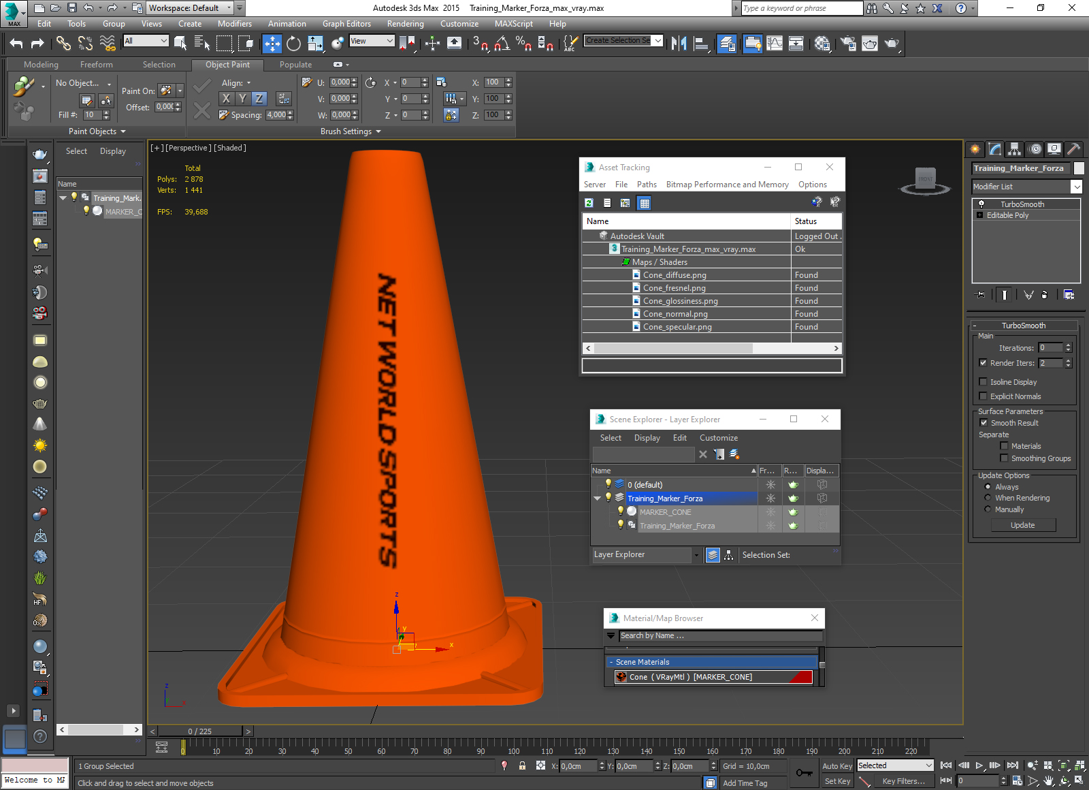Open the Material Editor icon
This screenshot has width=1089, height=790.
click(x=822, y=44)
